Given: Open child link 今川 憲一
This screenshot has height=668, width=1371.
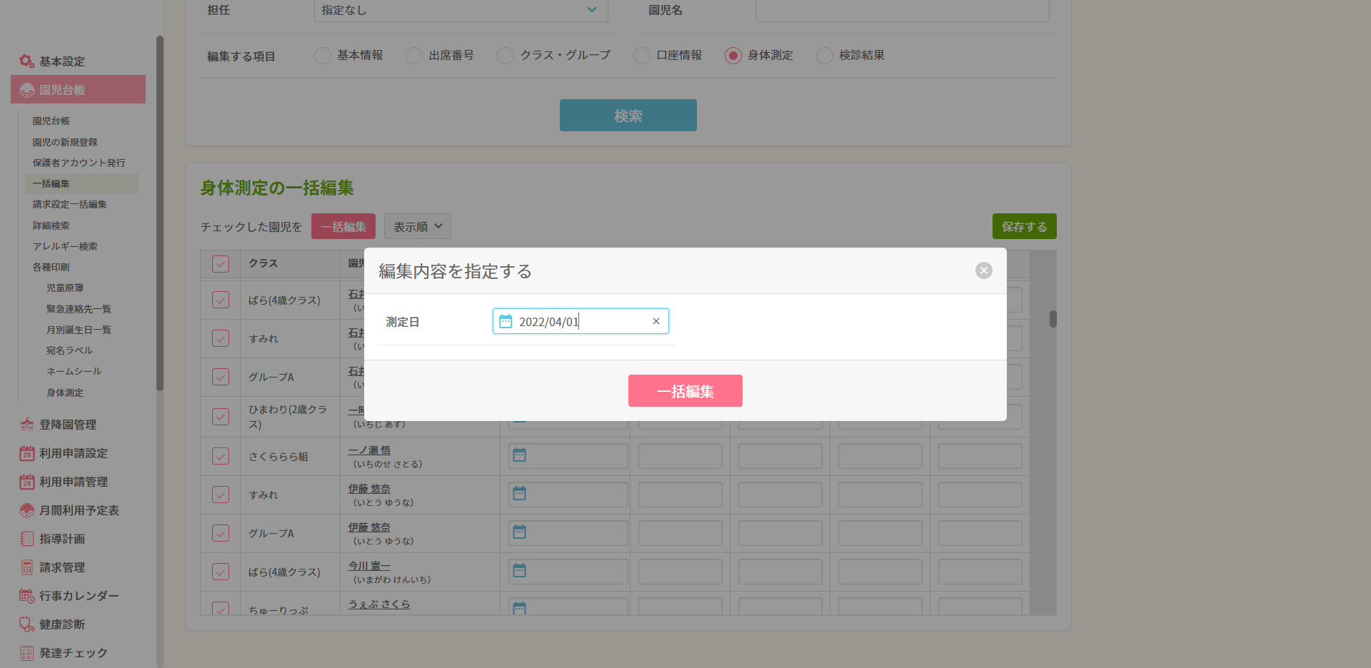Looking at the screenshot, I should click(x=369, y=566).
